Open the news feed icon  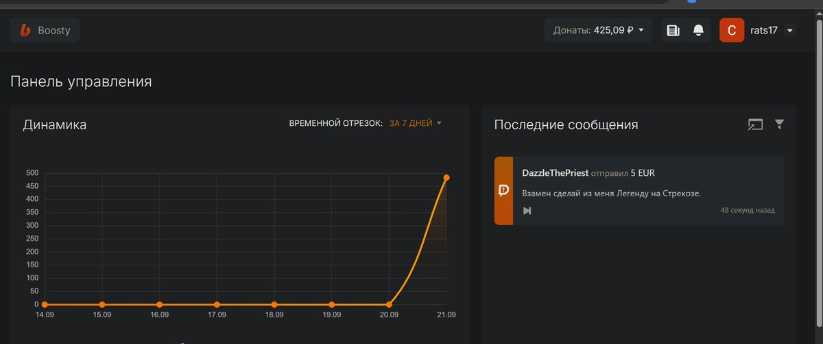[x=673, y=30]
